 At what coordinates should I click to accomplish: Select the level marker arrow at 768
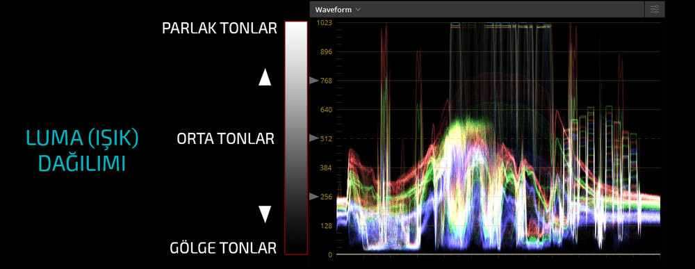(314, 80)
